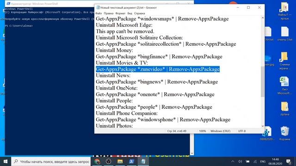
Task: Click the 'Uninstall Microsoft Edge:' line
Action: click(x=124, y=25)
